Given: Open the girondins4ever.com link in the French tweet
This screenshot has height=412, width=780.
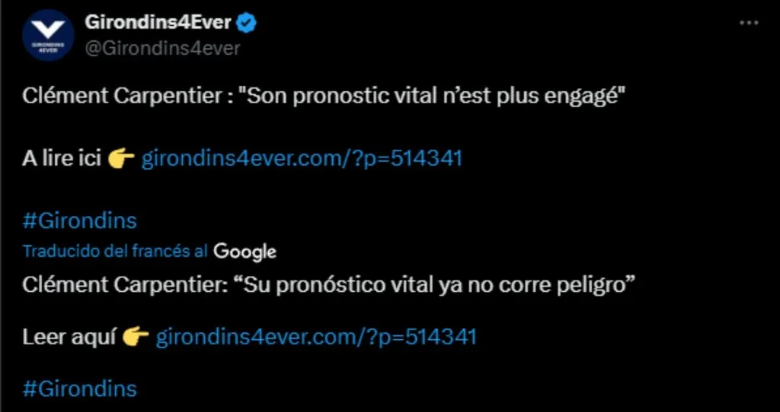Looking at the screenshot, I should click(302, 159).
